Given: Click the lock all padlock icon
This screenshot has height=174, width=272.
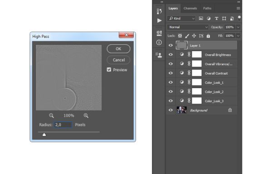Looking at the screenshot, I should 208,36.
